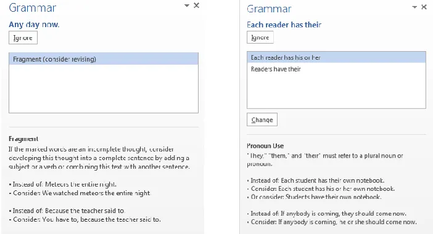Click the 'Pronoun Use' explanation heading
Screen dimensions: 433x234
[265, 146]
